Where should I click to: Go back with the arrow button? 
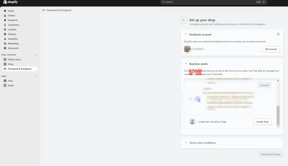pyautogui.click(x=184, y=20)
